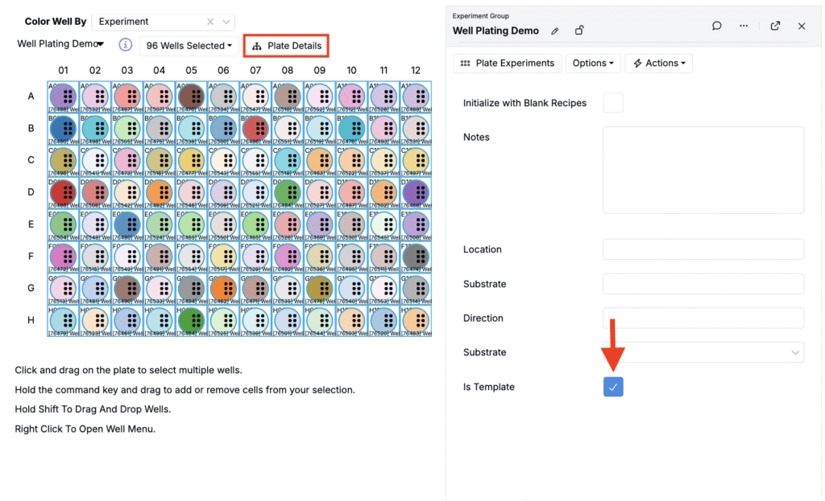Image resolution: width=825 pixels, height=501 pixels.
Task: Uncheck the Is Template checkbox
Action: pyautogui.click(x=613, y=387)
